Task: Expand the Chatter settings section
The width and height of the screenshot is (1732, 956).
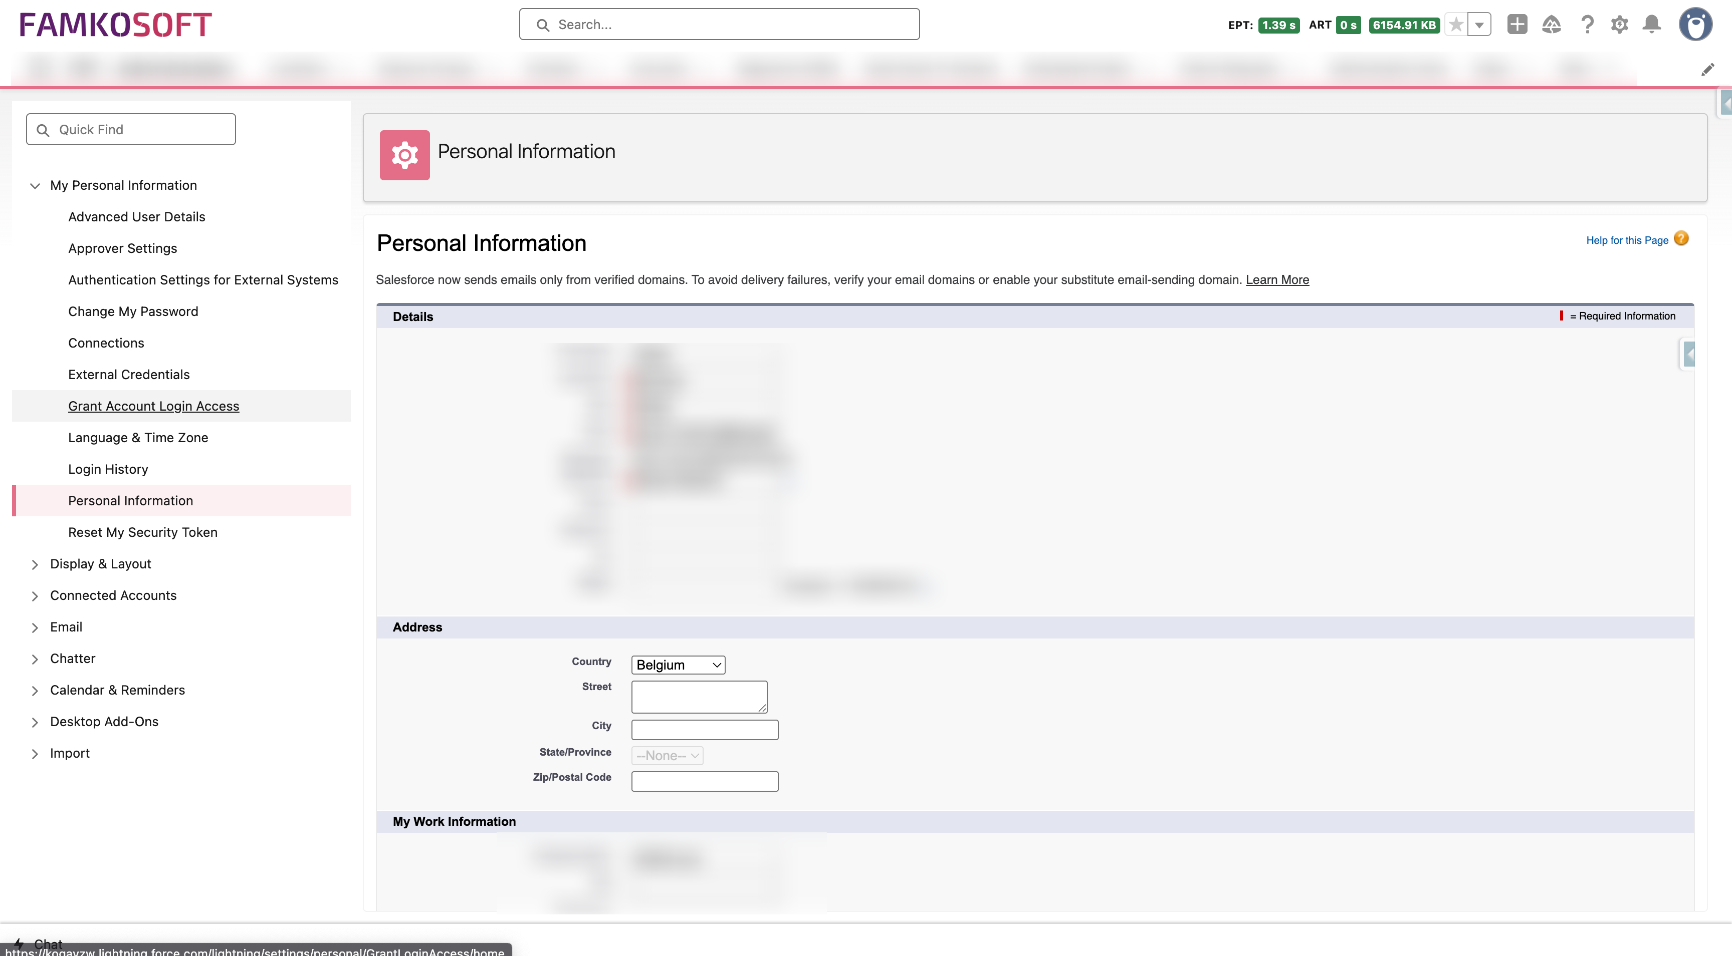Action: [35, 659]
